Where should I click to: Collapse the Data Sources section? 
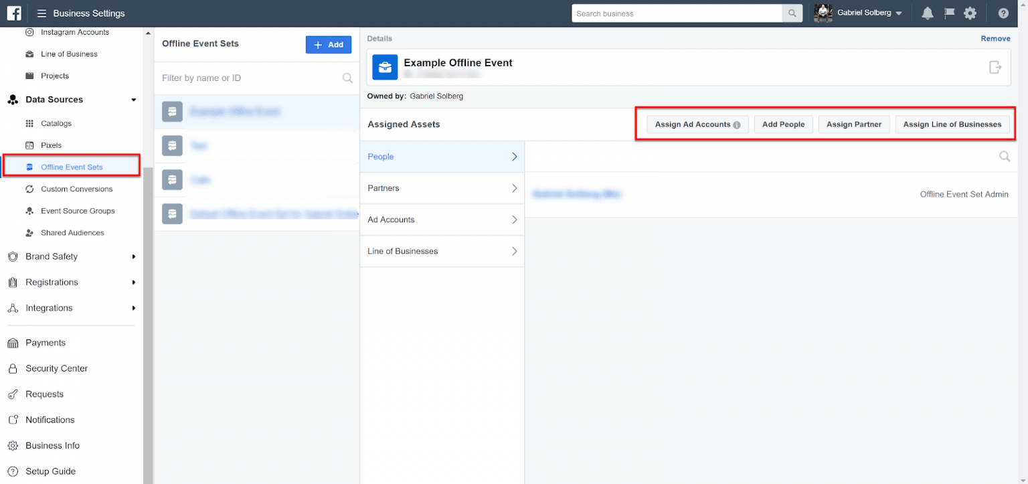133,100
